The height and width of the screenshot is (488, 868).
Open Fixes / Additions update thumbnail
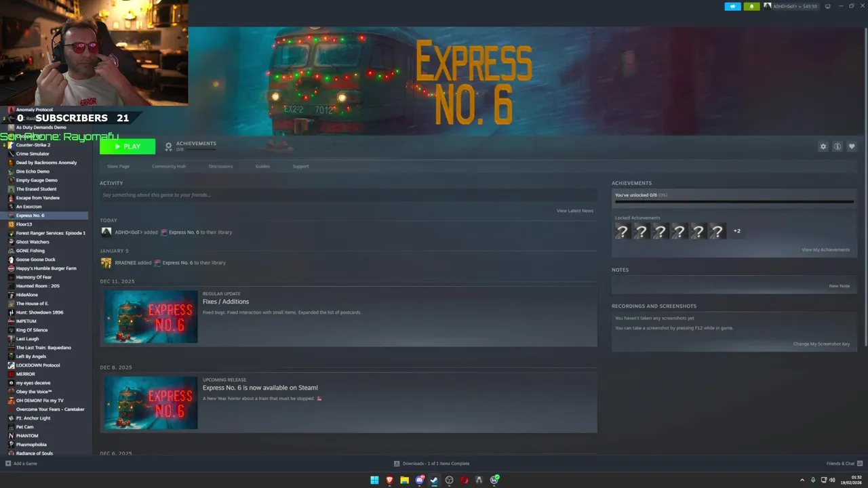[x=151, y=317]
